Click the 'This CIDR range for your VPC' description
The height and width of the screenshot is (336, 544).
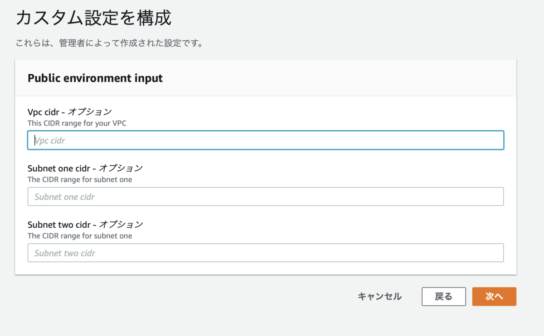click(77, 123)
